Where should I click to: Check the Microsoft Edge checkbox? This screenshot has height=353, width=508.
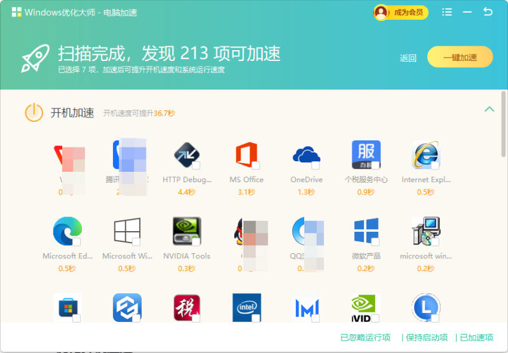point(76,242)
